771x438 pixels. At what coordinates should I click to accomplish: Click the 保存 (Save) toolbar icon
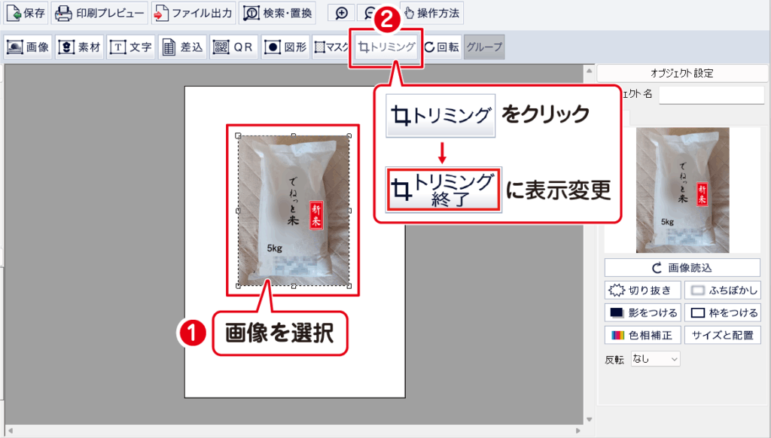click(x=26, y=14)
